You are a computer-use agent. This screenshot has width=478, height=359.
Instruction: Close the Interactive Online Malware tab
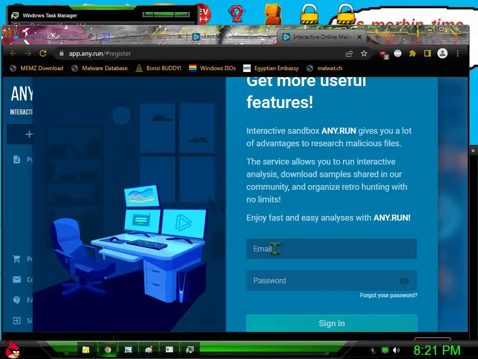[x=359, y=37]
